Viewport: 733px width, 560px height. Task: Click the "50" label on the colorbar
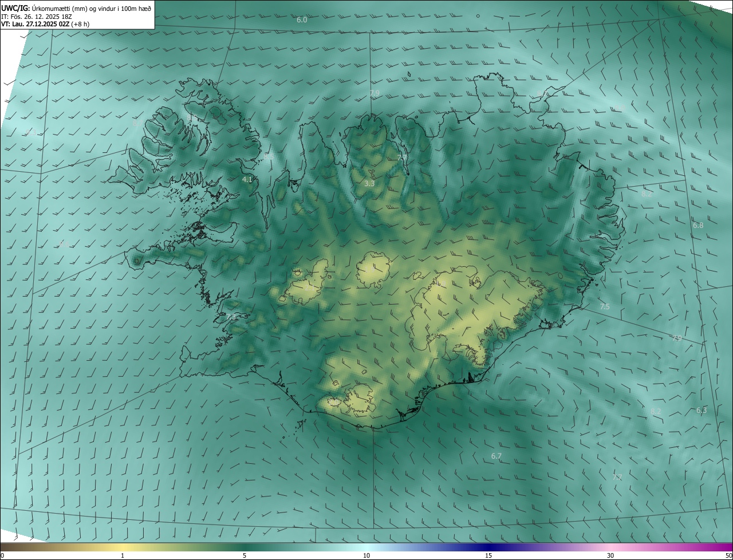point(728,555)
